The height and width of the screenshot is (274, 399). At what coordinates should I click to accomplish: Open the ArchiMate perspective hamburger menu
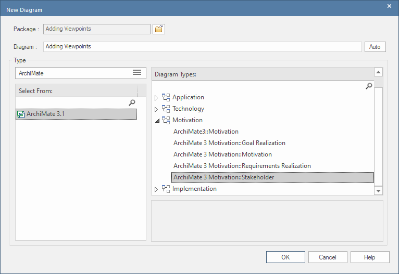(x=137, y=73)
